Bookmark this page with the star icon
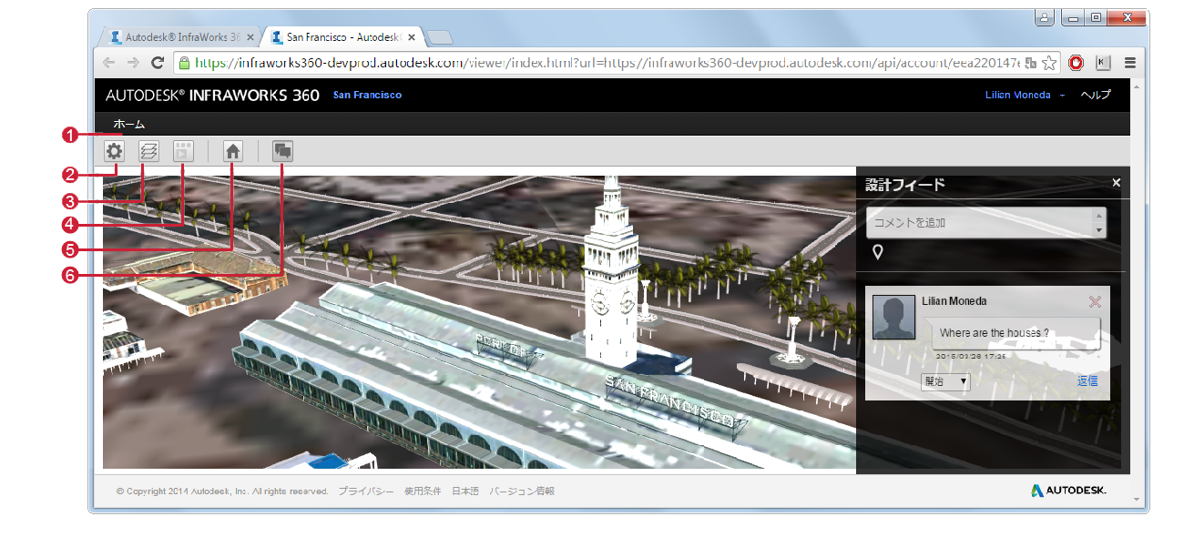1184x537 pixels. click(1049, 64)
